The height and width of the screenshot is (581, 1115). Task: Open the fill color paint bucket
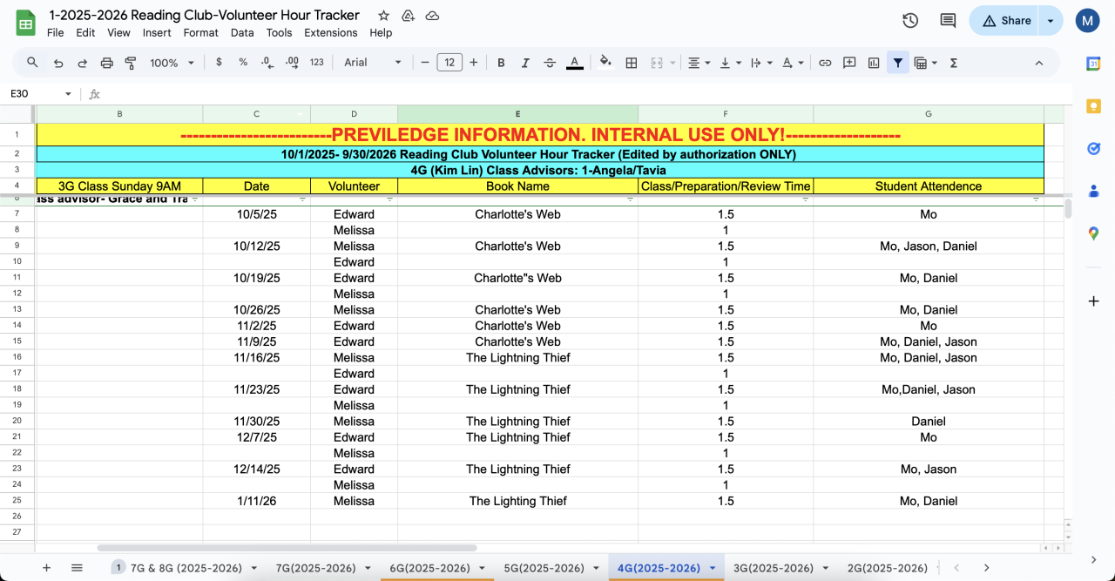click(x=605, y=63)
